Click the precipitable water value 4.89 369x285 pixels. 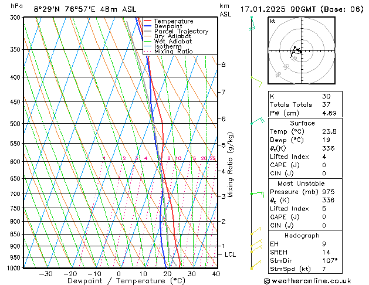coord(329,113)
